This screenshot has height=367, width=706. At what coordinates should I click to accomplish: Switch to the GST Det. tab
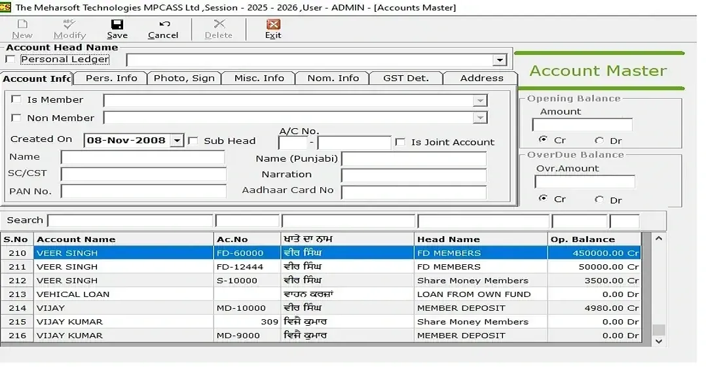click(405, 78)
